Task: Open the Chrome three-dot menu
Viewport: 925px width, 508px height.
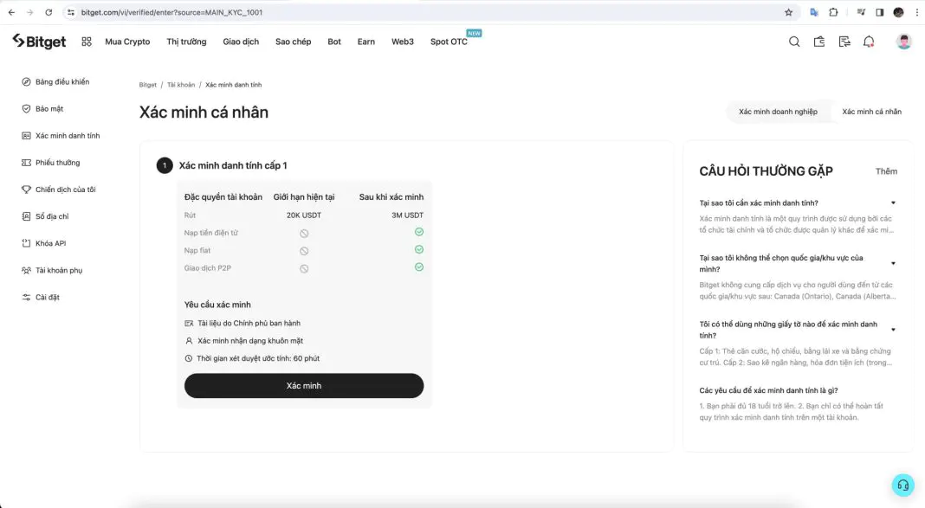Action: (x=916, y=12)
